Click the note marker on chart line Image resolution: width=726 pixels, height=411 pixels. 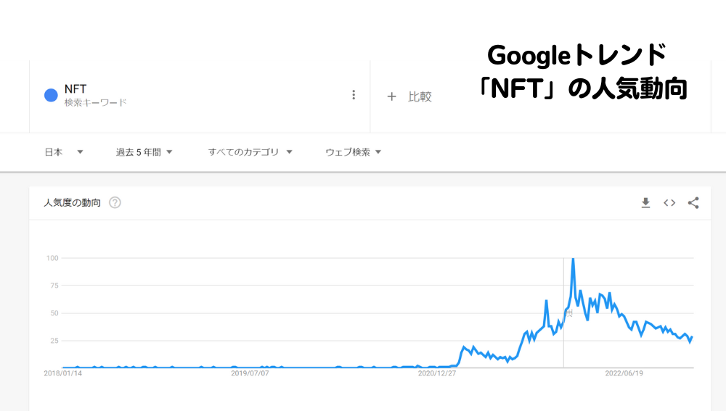click(x=569, y=313)
